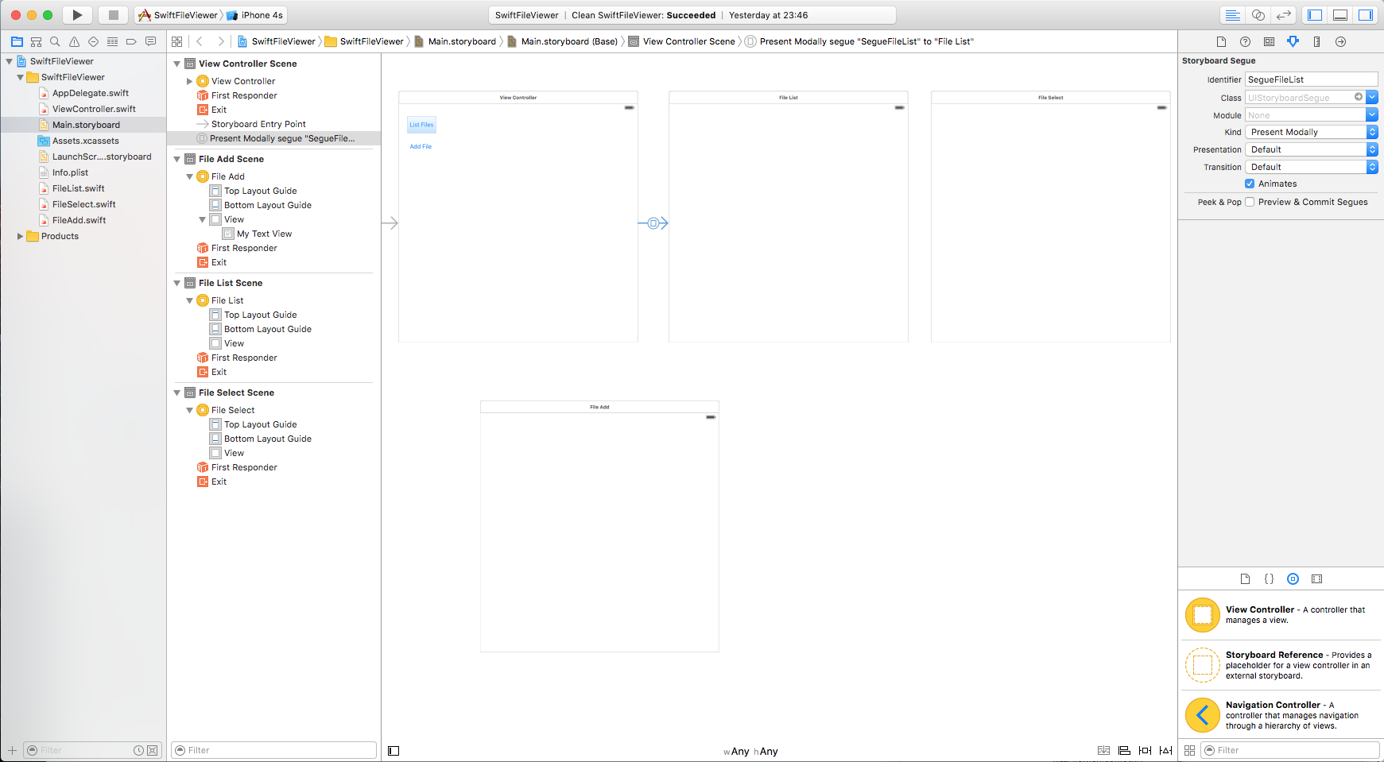Click the segue Identifier text field
Viewport: 1384px width, 762px height.
pos(1310,79)
